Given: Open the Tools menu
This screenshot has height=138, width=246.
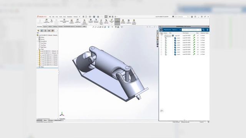Looking at the screenshot, I should [x=65, y=17].
